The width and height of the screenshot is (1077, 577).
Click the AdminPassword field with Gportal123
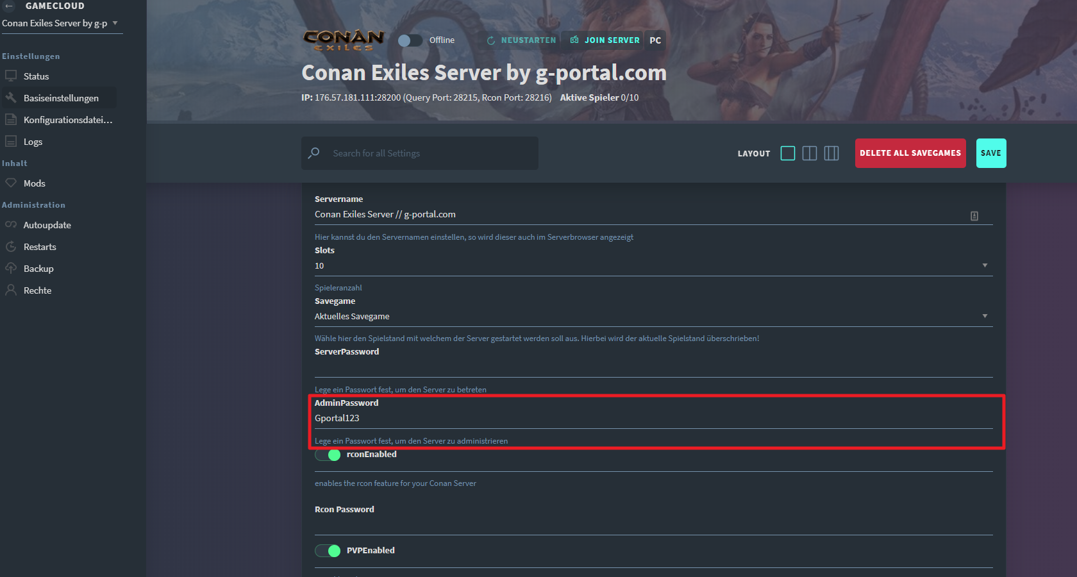[x=653, y=418]
